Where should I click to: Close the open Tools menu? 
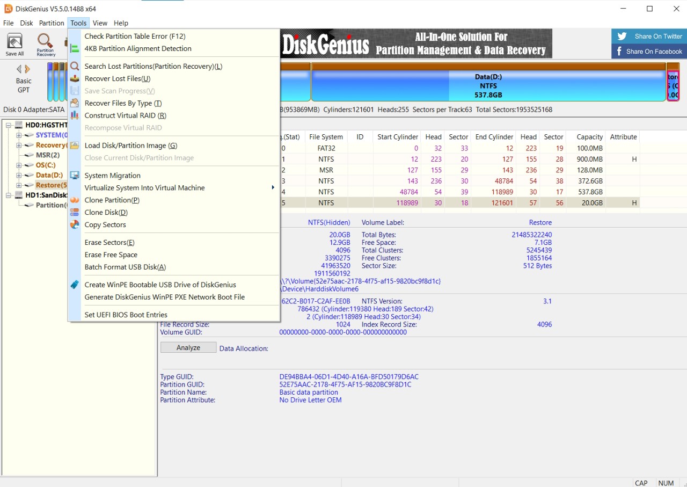click(x=78, y=23)
